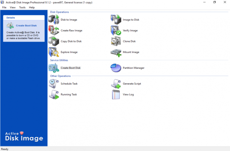The height and width of the screenshot is (151, 230).
Task: Launch the Clone Disk label
Action: (129, 41)
